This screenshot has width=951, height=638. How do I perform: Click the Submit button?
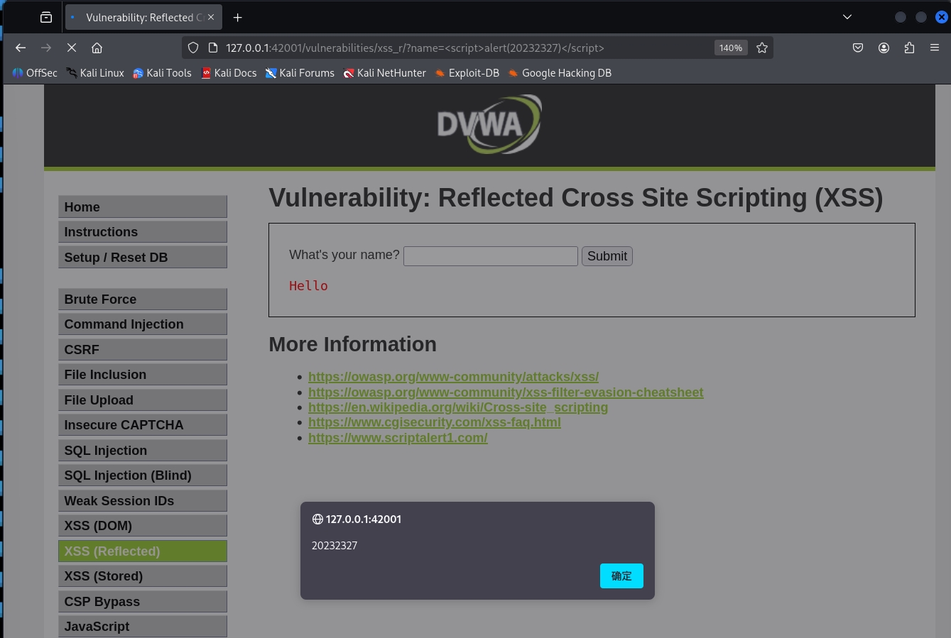pos(607,256)
